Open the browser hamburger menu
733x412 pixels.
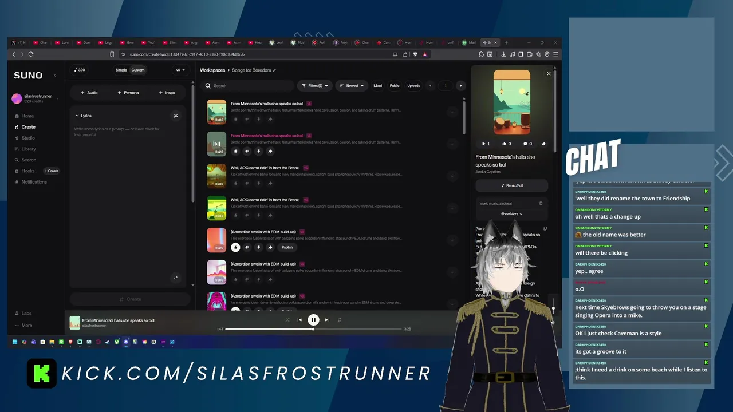(x=555, y=54)
